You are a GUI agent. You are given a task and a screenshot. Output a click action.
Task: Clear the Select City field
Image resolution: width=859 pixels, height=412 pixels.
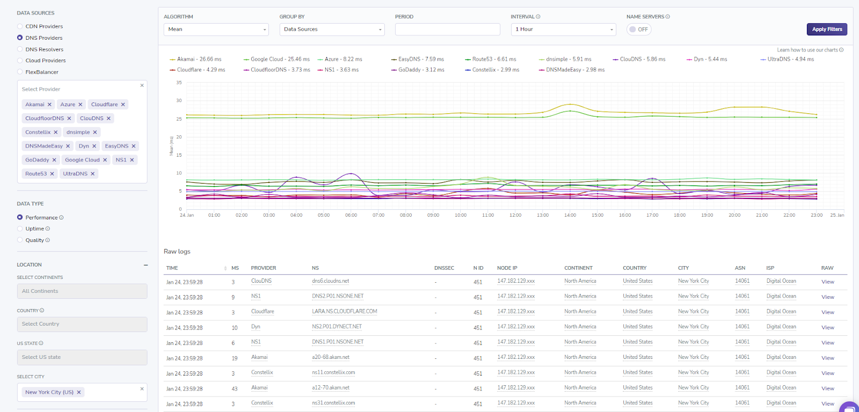(x=142, y=388)
